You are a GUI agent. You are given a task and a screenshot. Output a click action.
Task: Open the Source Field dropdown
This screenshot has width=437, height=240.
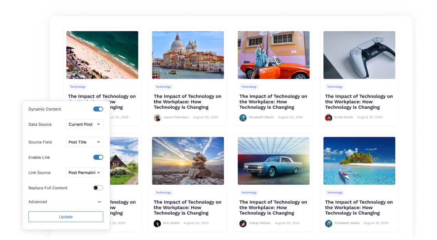tap(84, 142)
